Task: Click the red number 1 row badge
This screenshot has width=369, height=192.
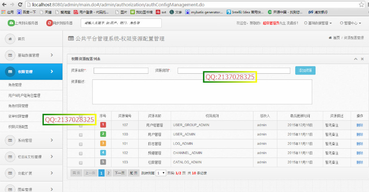Action: coord(103,125)
